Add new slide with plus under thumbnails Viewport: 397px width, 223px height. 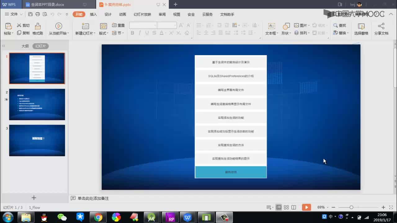coord(34,198)
